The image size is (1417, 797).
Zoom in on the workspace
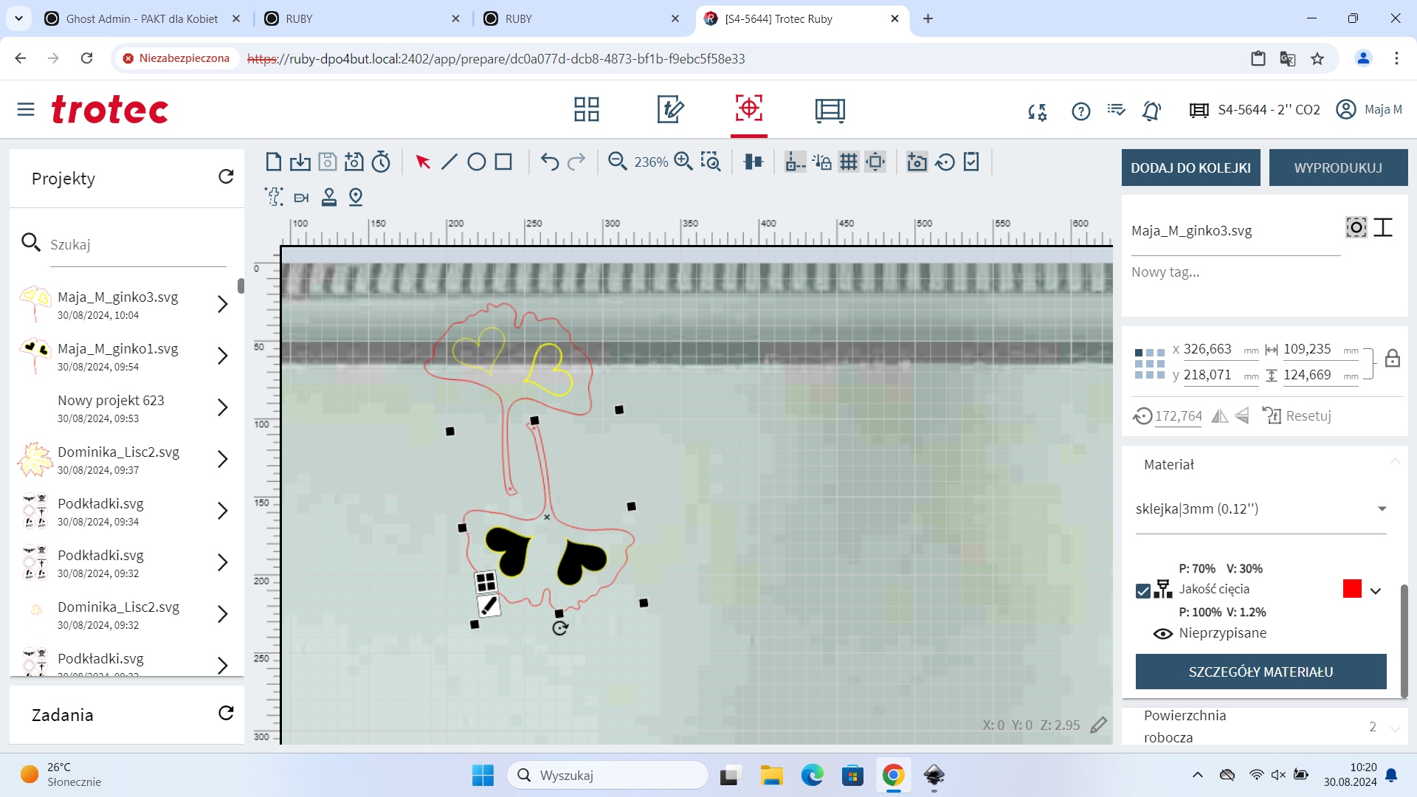683,162
